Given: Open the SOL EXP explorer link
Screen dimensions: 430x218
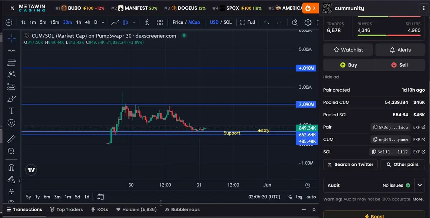Looking at the screenshot, I should point(419,152).
